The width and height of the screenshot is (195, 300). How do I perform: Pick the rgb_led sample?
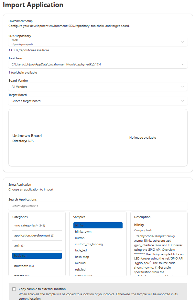[81, 270]
